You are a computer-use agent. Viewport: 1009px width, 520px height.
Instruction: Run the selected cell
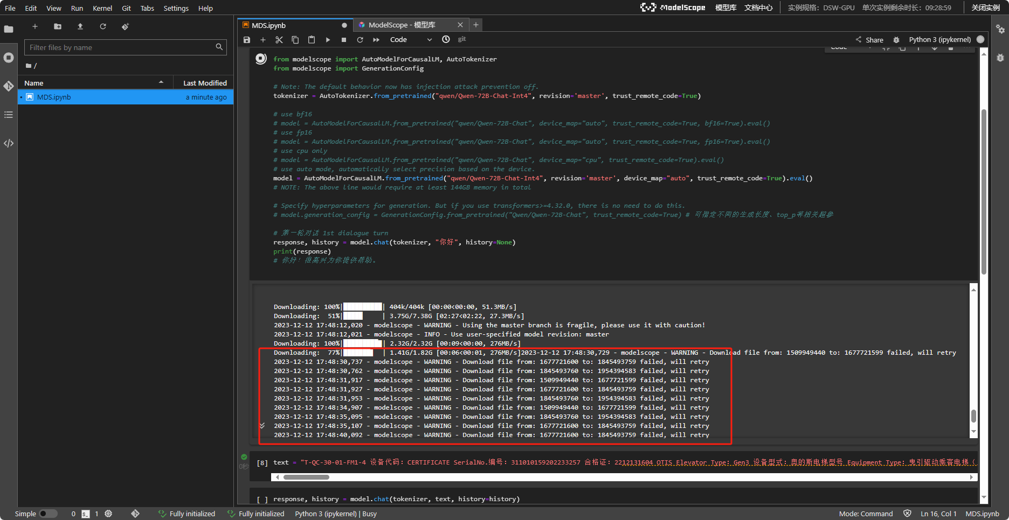click(328, 40)
